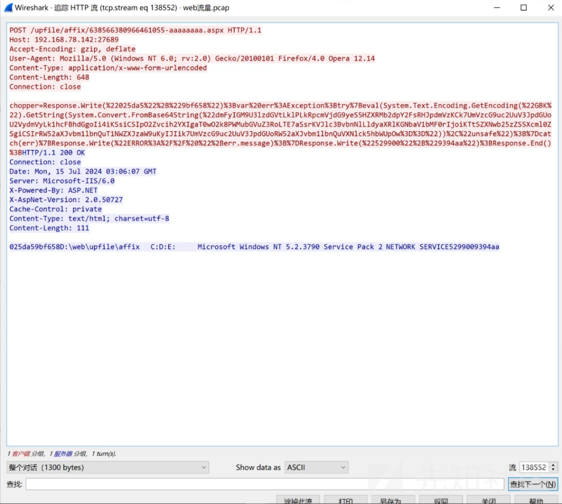Click the 滤掉此流 filter out stream button
This screenshot has height=504, width=562.
coord(298,500)
